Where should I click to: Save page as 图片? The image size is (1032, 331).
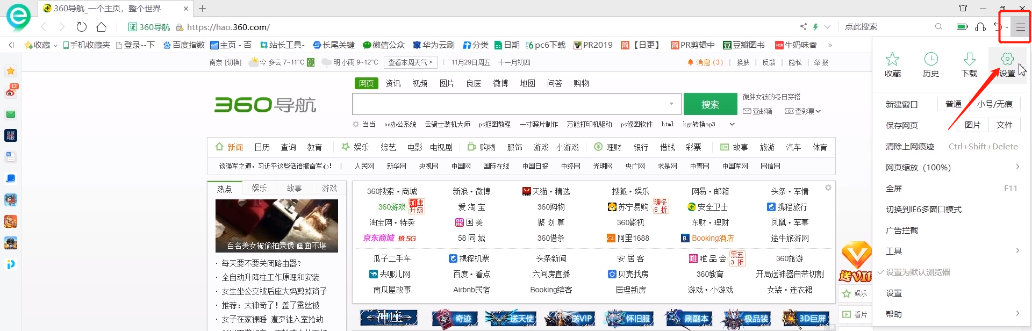coord(972,125)
